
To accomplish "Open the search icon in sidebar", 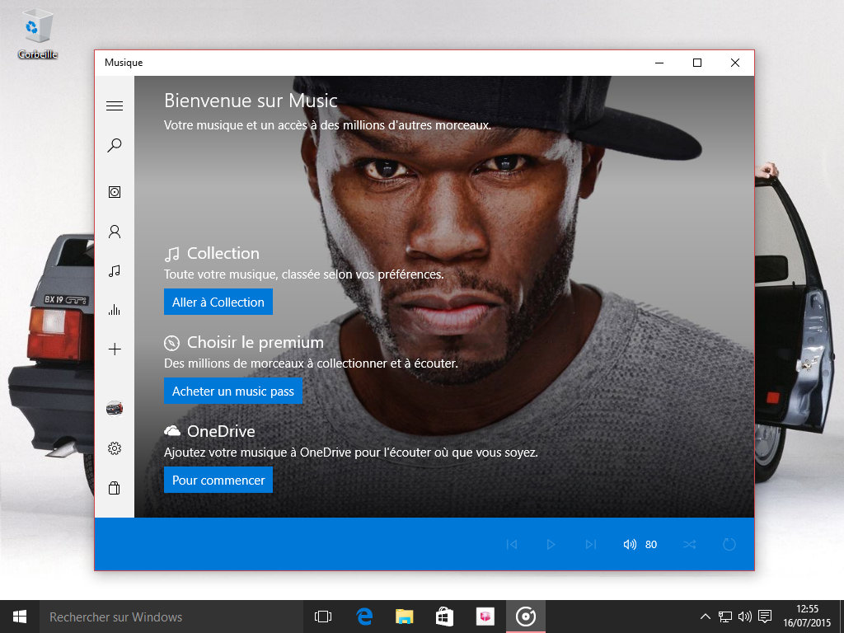I will coord(115,146).
